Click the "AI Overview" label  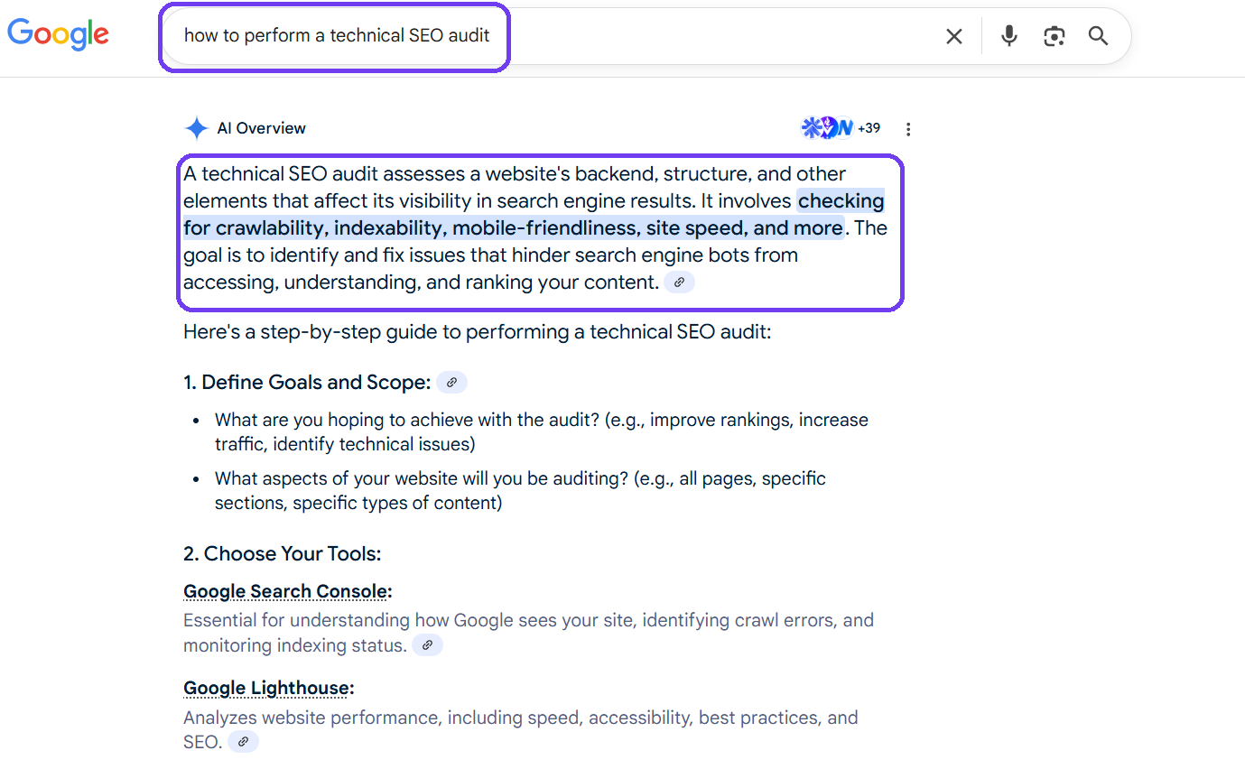(x=261, y=128)
